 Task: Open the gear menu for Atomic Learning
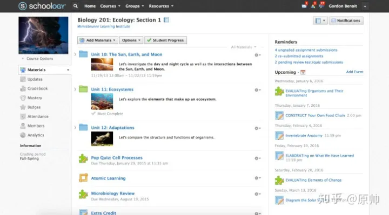258,178
